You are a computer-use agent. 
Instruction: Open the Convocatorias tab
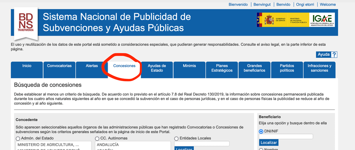coord(59,66)
